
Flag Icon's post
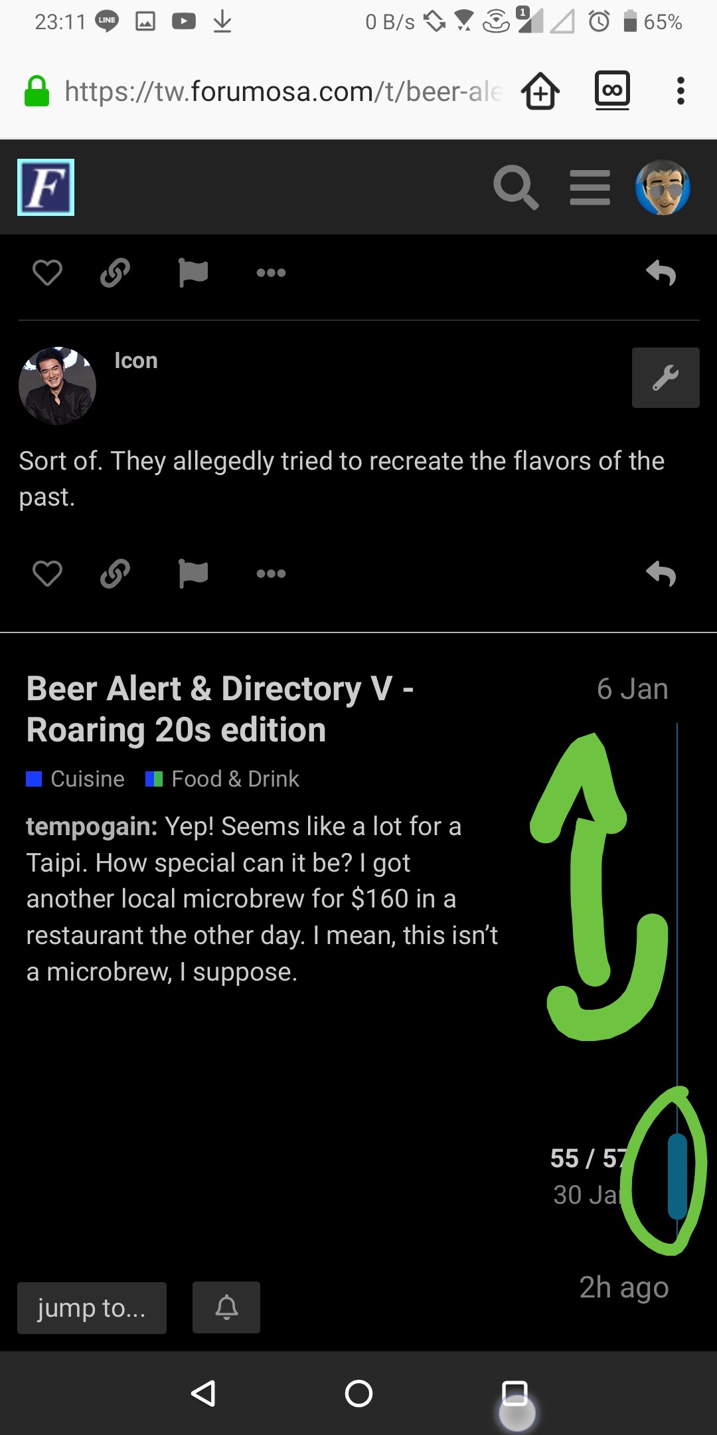(x=193, y=573)
